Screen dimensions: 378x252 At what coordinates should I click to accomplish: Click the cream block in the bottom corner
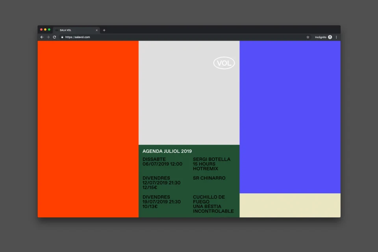290,205
